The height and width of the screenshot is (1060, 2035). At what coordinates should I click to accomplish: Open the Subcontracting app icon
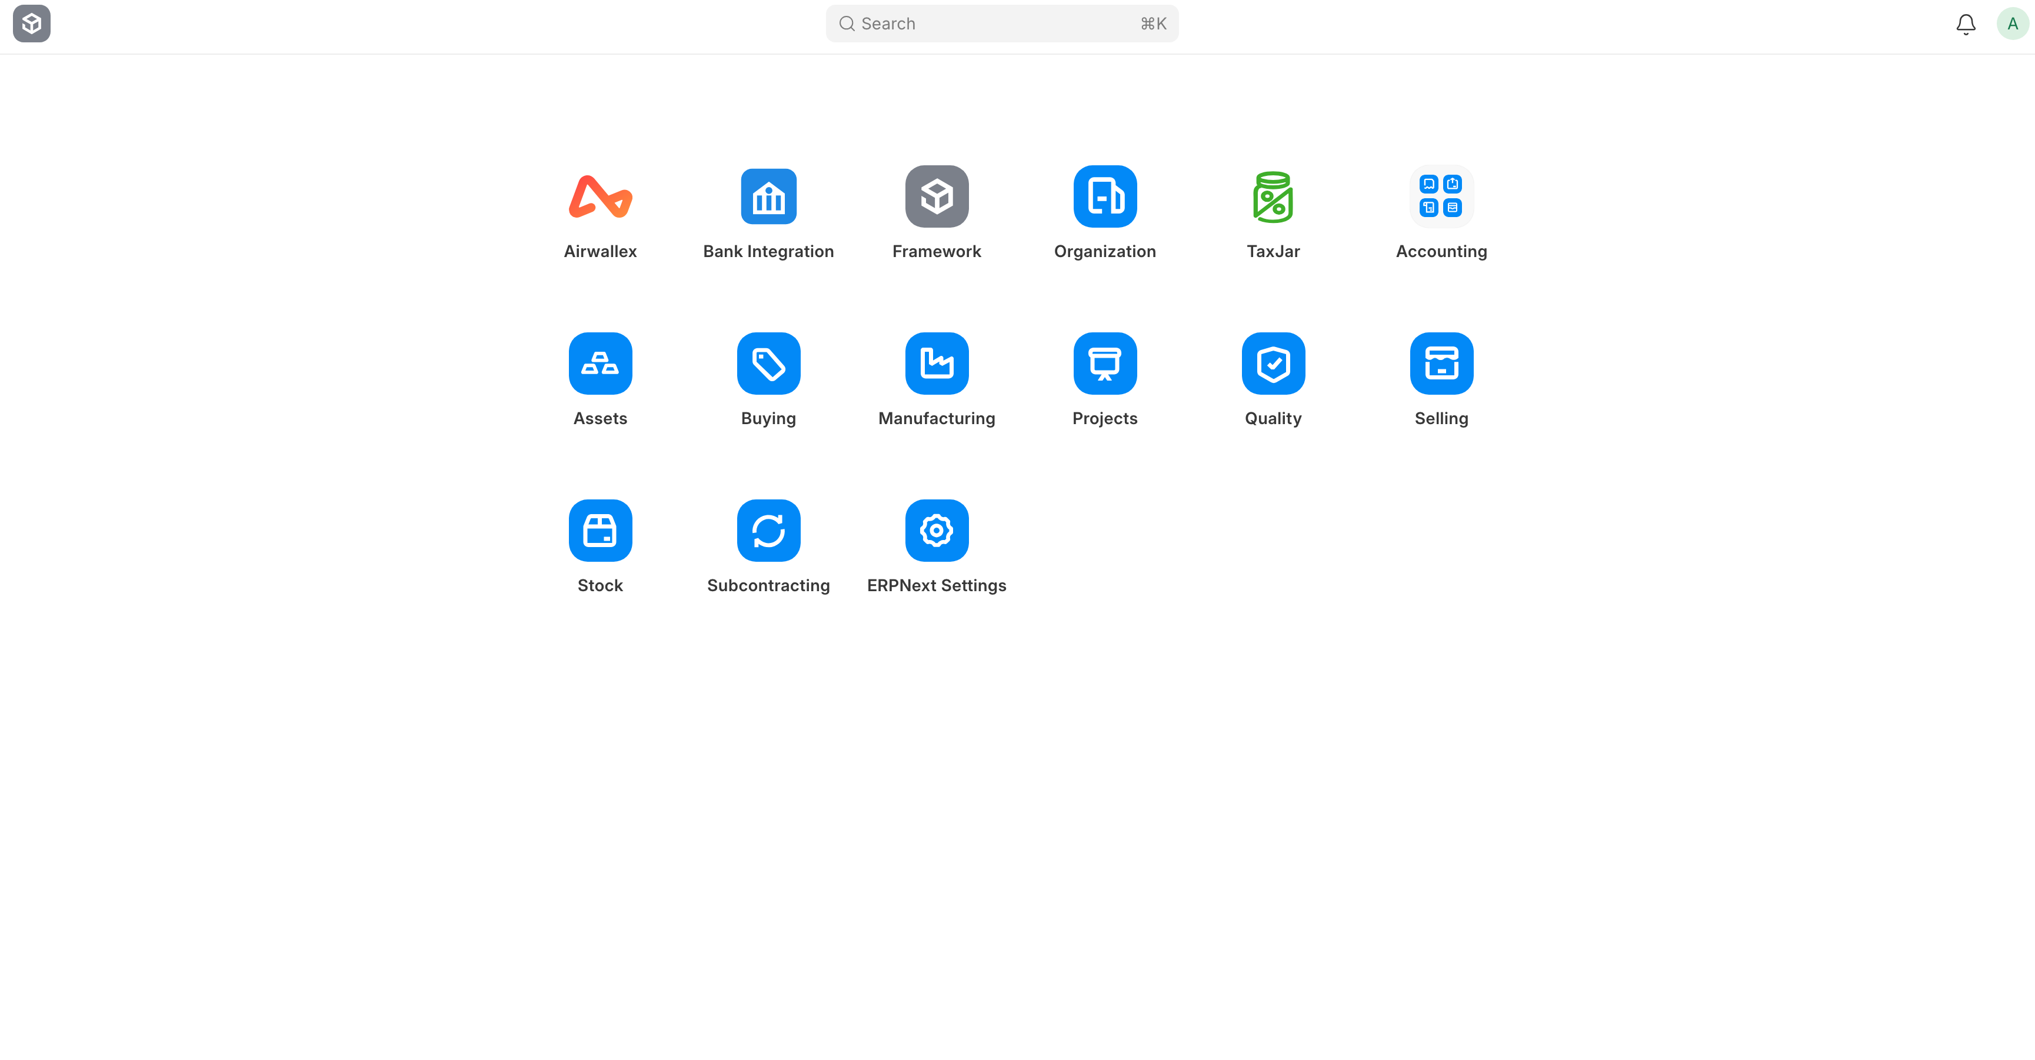pyautogui.click(x=769, y=531)
